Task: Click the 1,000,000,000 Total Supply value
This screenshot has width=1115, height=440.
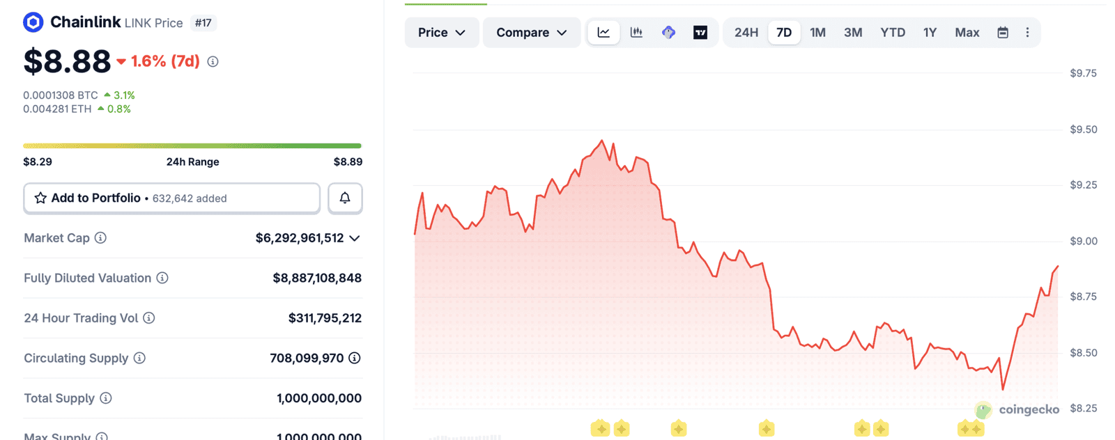Action: coord(319,398)
